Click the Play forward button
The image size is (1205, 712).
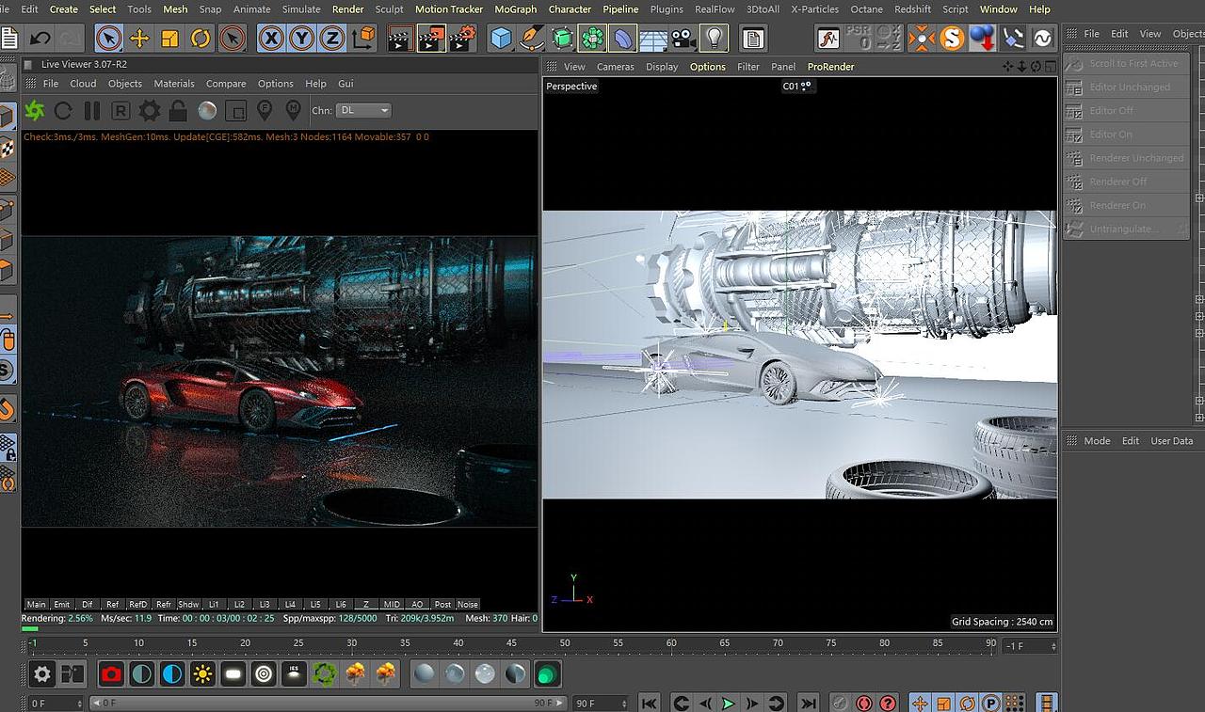tap(728, 703)
